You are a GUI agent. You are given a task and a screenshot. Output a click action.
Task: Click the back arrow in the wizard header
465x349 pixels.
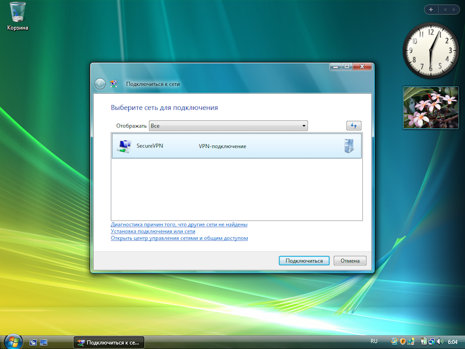(100, 84)
